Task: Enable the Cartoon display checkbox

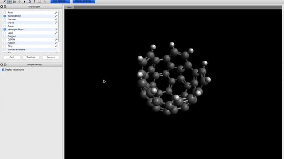Action: pos(4,19)
